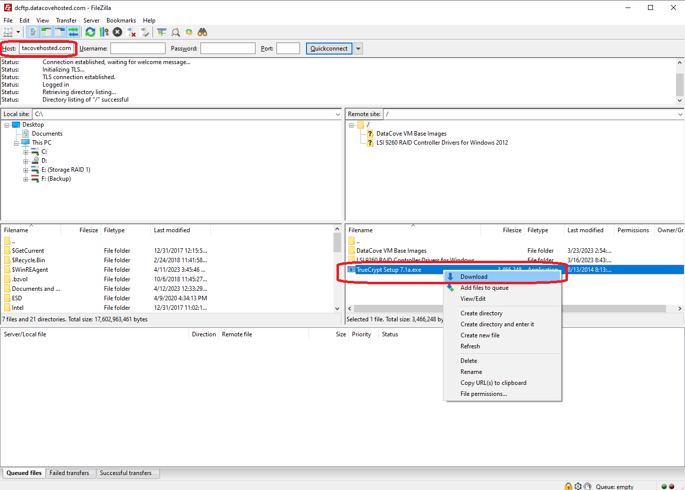Image resolution: width=685 pixels, height=490 pixels.
Task: Click the $GetCurrent folder icon
Action: tap(7, 251)
